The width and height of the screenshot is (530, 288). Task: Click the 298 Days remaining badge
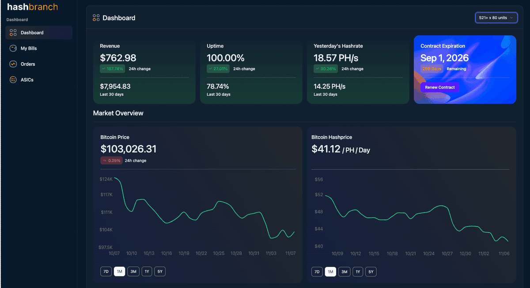coord(432,69)
